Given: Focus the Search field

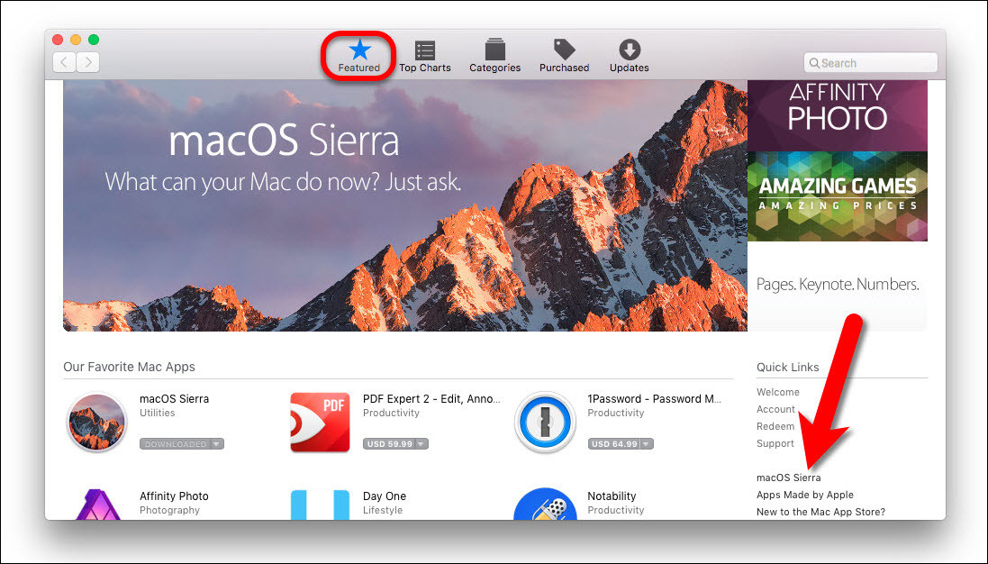Looking at the screenshot, I should point(871,63).
